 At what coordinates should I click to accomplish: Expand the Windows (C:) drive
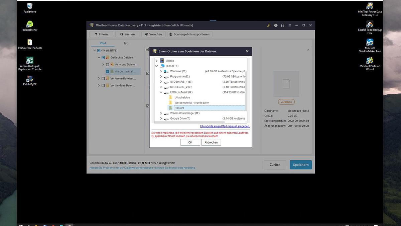[x=161, y=71]
